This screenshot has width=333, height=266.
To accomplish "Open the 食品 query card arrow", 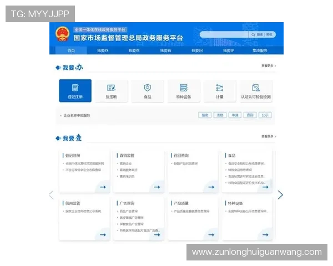I will click(265, 187).
